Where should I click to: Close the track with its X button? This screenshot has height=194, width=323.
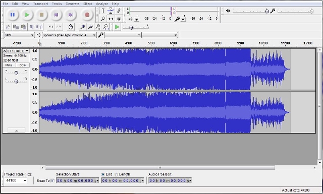point(5,51)
